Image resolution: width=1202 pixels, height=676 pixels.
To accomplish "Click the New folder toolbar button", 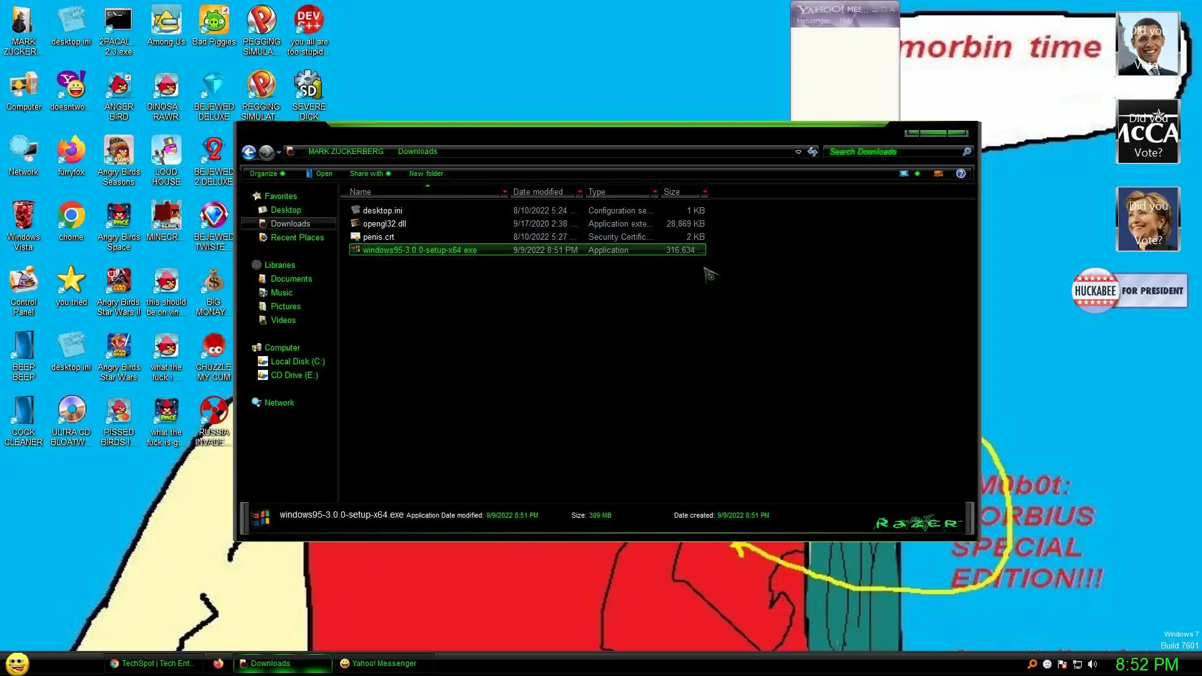I will coord(426,173).
